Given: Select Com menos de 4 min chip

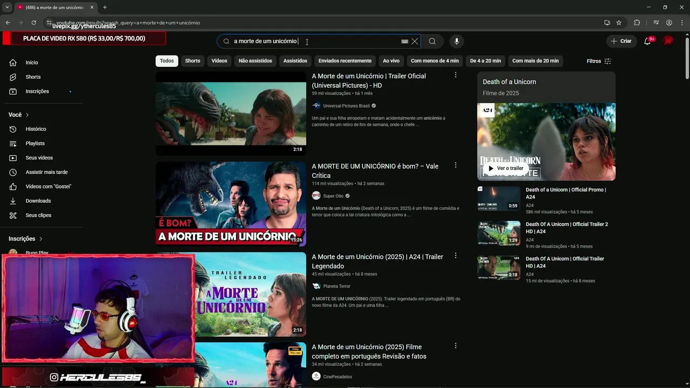Looking at the screenshot, I should click(435, 61).
